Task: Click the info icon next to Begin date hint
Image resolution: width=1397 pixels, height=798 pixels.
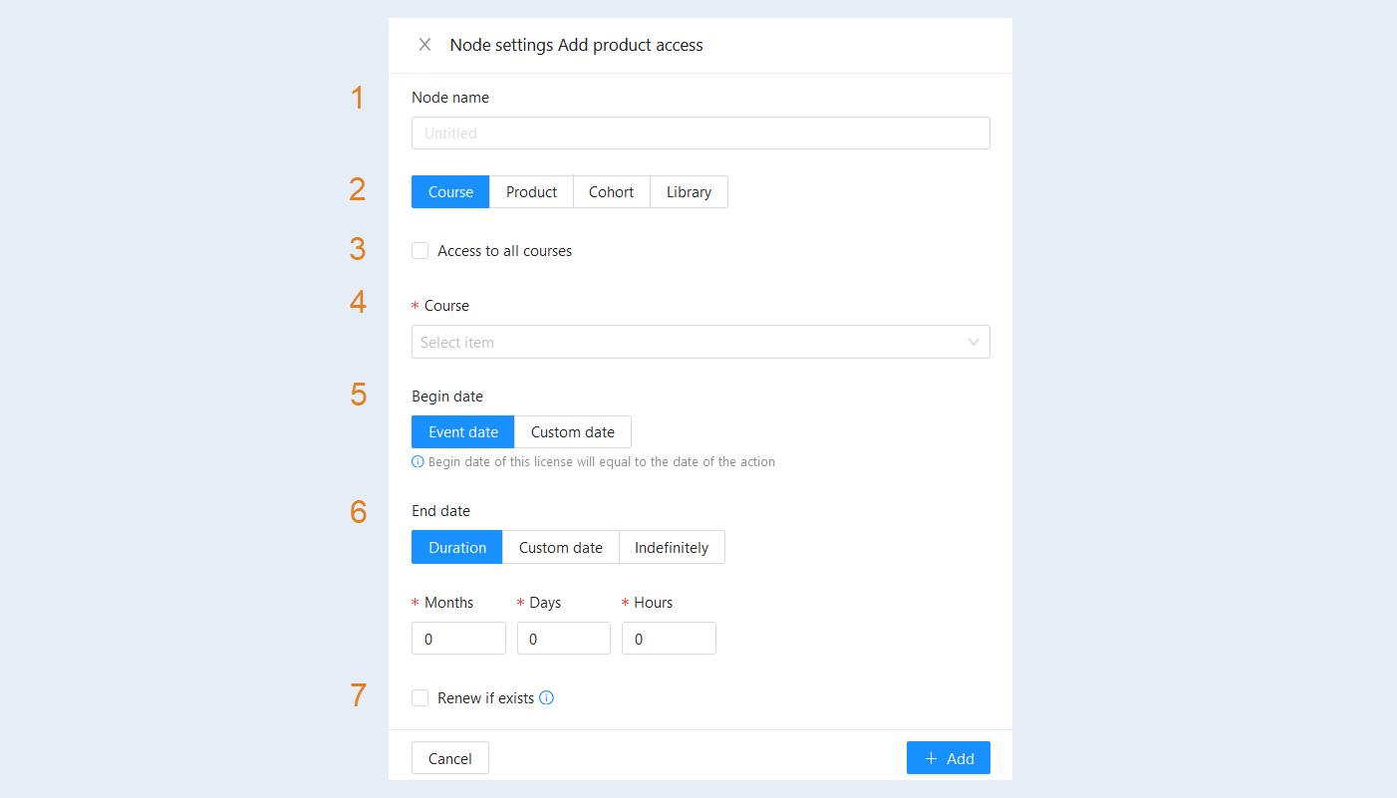Action: click(x=418, y=462)
